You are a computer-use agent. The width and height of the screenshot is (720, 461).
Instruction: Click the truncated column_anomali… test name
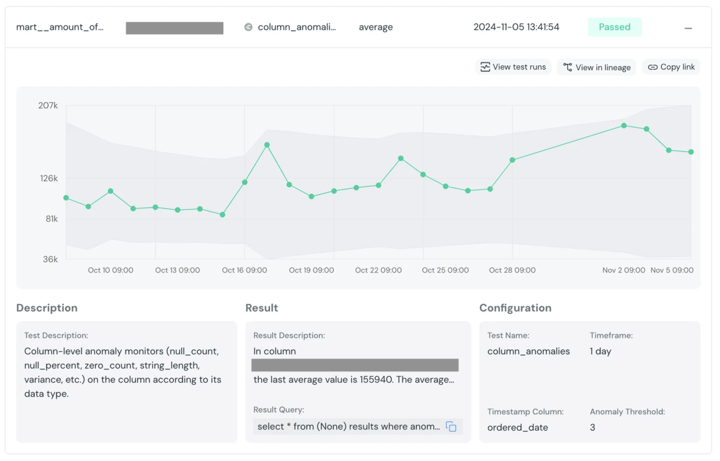point(296,27)
